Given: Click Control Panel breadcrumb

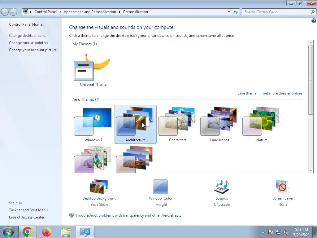Looking at the screenshot, I should pyautogui.click(x=46, y=12).
